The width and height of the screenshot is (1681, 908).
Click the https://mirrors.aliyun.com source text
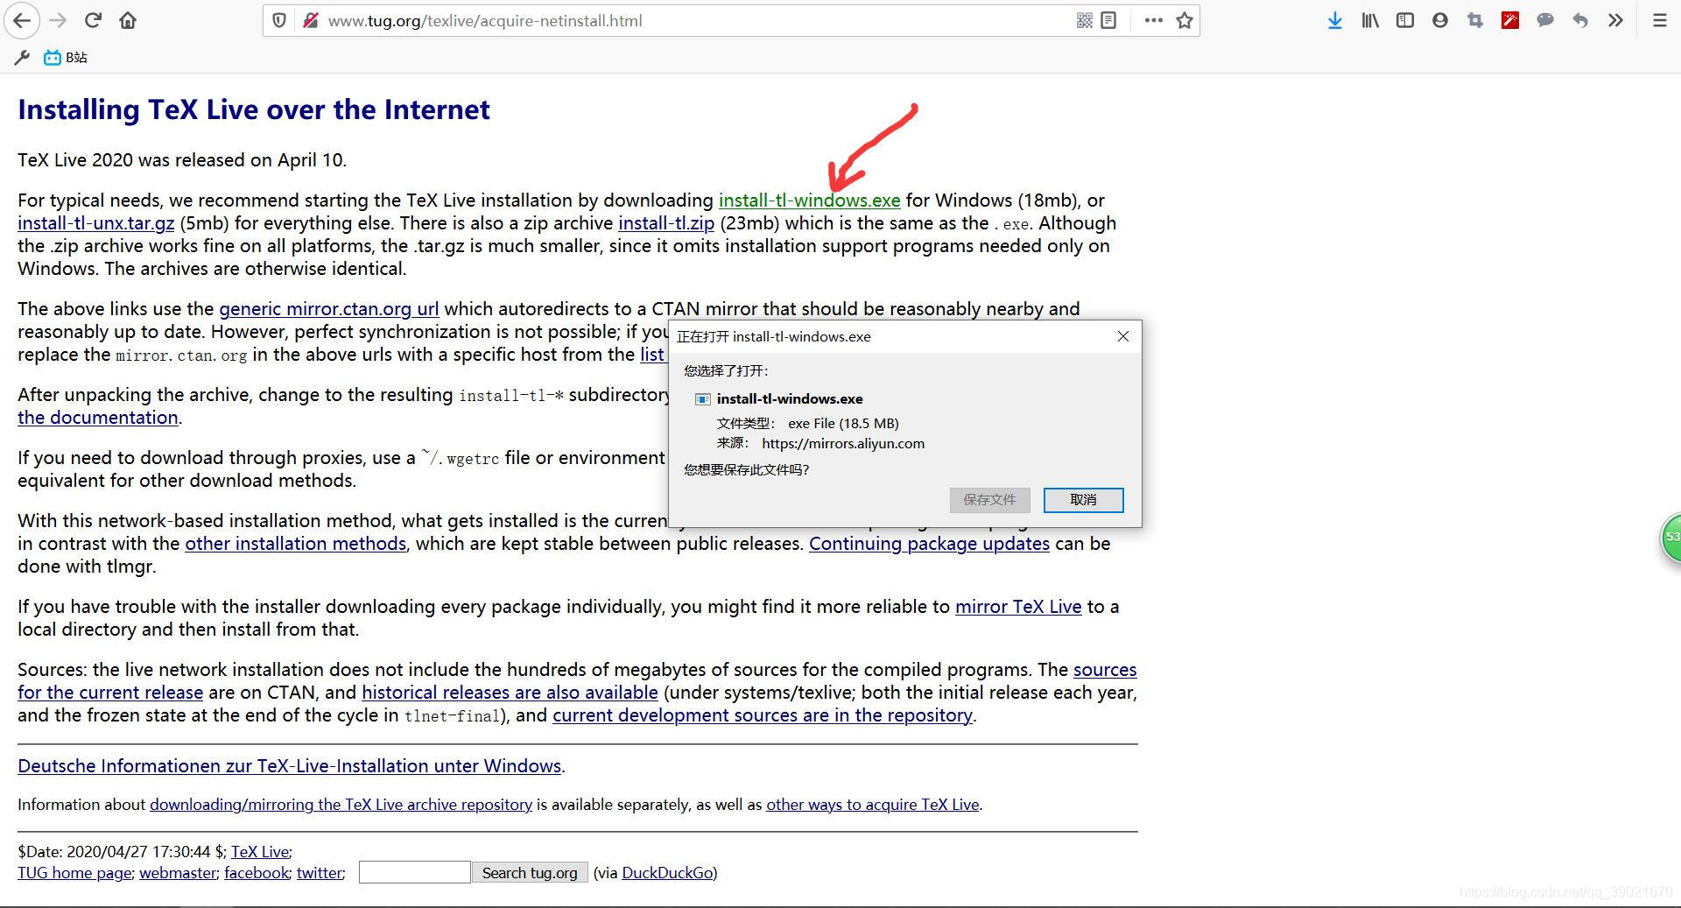pyautogui.click(x=843, y=444)
